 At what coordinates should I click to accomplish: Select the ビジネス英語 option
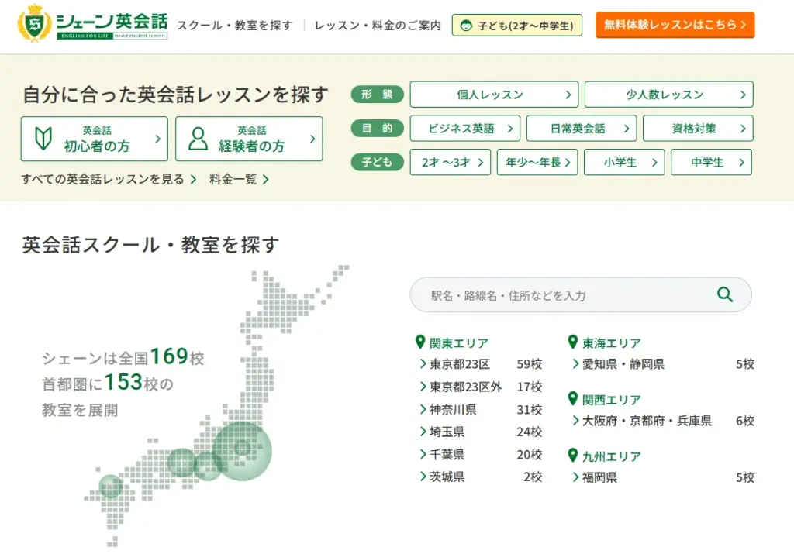464,128
